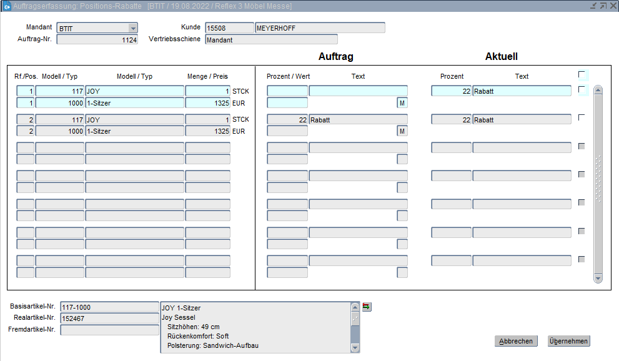This screenshot has height=361, width=619.
Task: Click the M button in position 1
Action: 402,103
